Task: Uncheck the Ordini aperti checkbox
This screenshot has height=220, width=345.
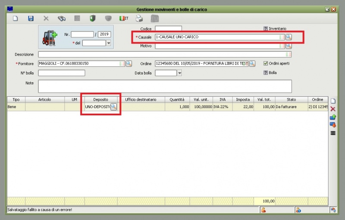Action: point(266,63)
